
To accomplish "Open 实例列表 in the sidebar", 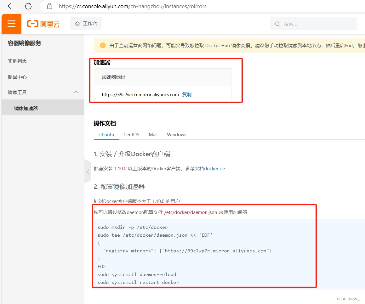I will [x=17, y=61].
